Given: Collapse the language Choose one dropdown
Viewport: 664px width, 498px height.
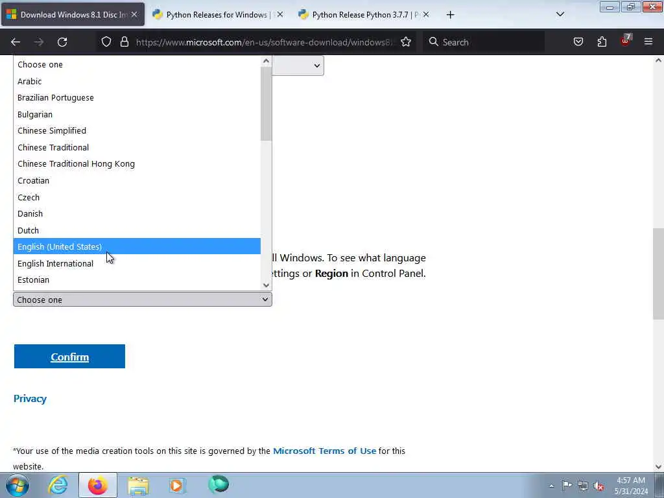Looking at the screenshot, I should pyautogui.click(x=142, y=300).
